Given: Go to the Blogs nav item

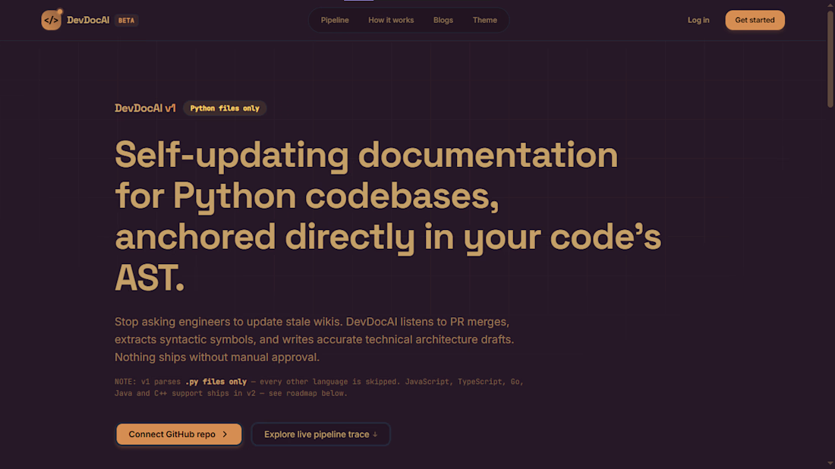Looking at the screenshot, I should pyautogui.click(x=443, y=20).
